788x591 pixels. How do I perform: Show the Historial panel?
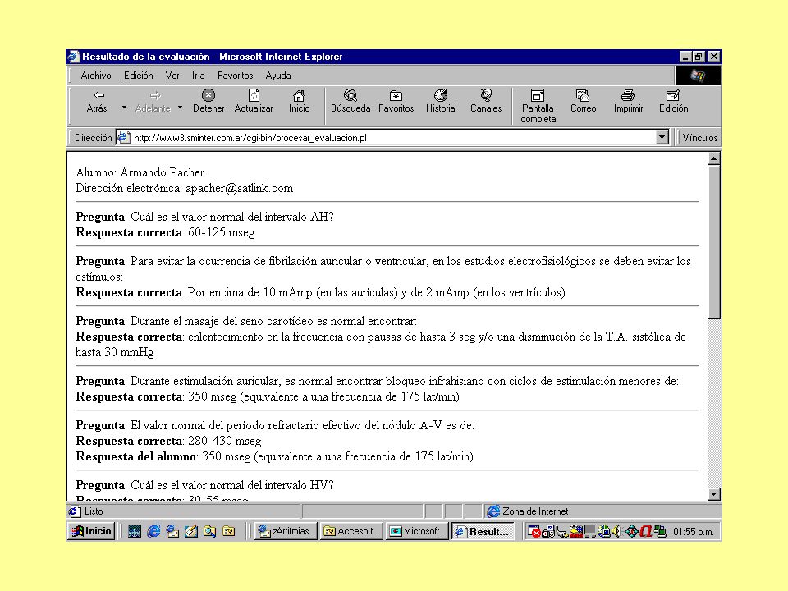pos(442,102)
